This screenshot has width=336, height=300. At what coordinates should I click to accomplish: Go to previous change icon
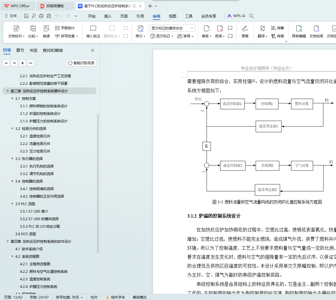pos(230,28)
